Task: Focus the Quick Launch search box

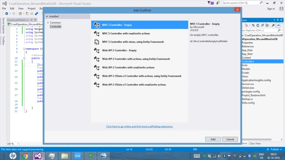Action: pyautogui.click(x=242, y=3)
